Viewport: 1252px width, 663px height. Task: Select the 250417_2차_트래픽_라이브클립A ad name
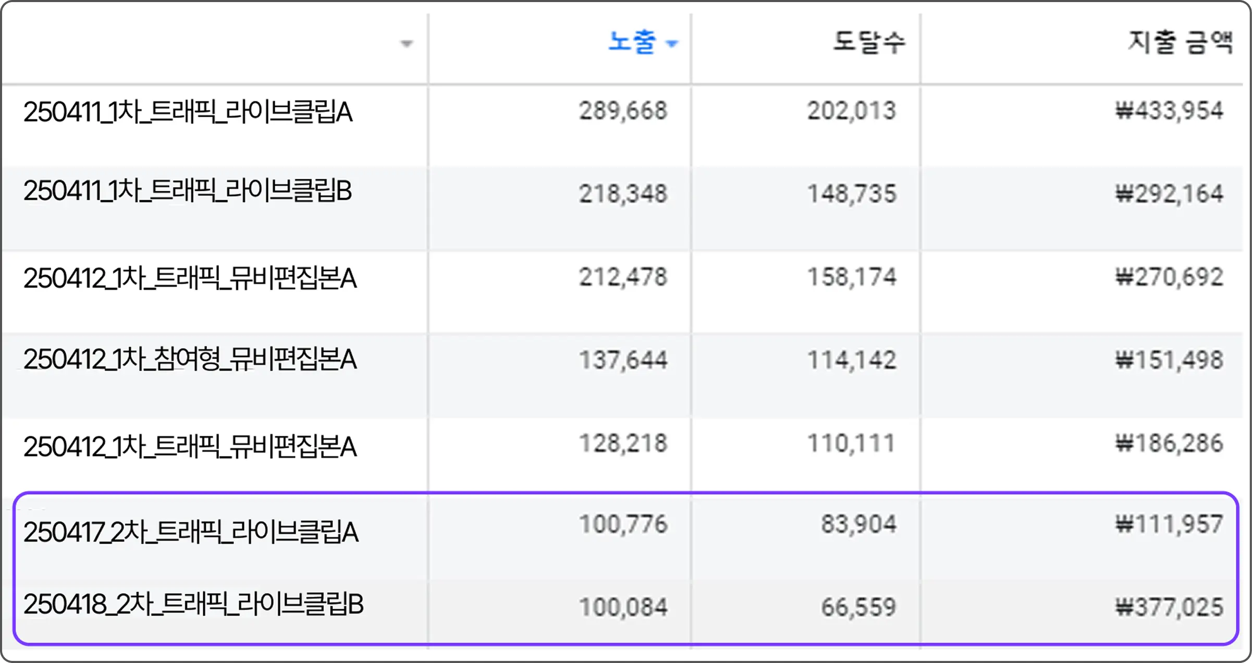tap(191, 532)
